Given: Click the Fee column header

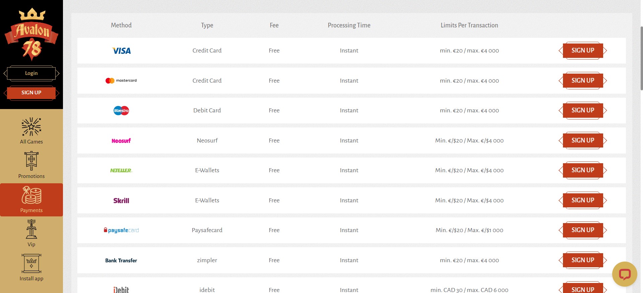Looking at the screenshot, I should 274,25.
